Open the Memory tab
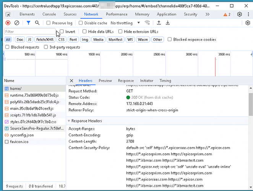The height and width of the screenshot is (191, 253). click(x=142, y=15)
